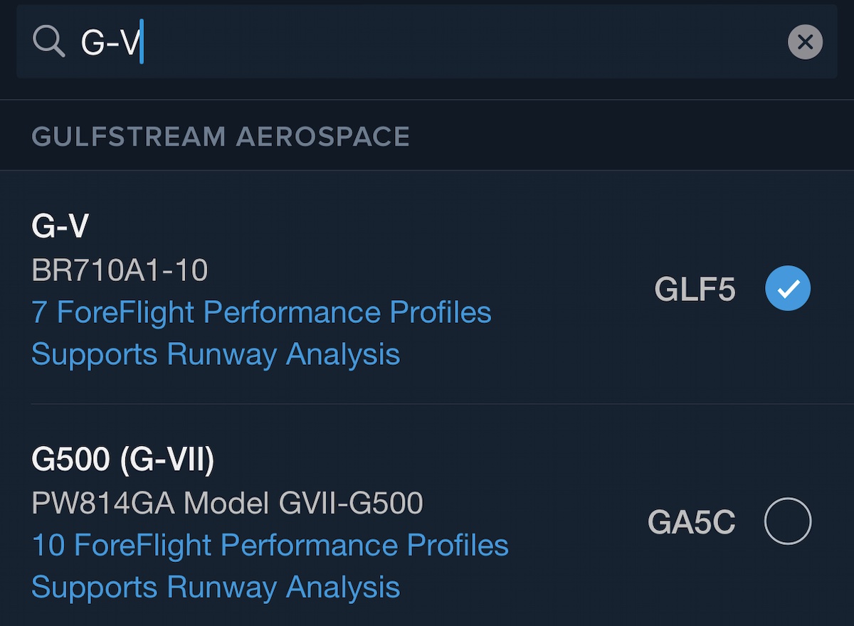Open the G-V aircraft entry title

[60, 228]
